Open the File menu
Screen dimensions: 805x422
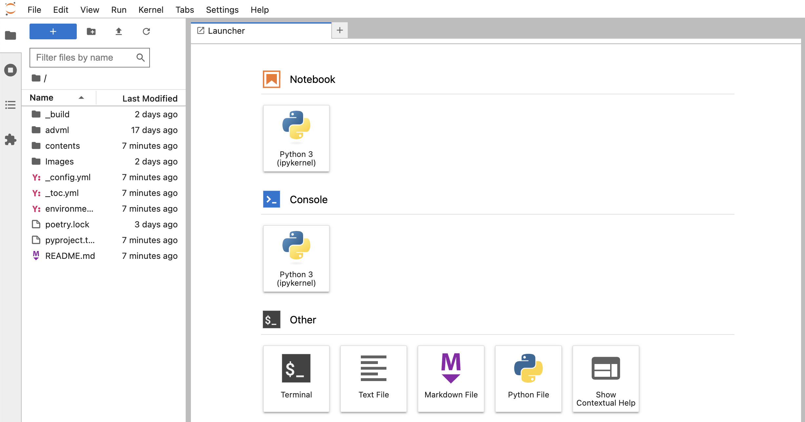34,10
